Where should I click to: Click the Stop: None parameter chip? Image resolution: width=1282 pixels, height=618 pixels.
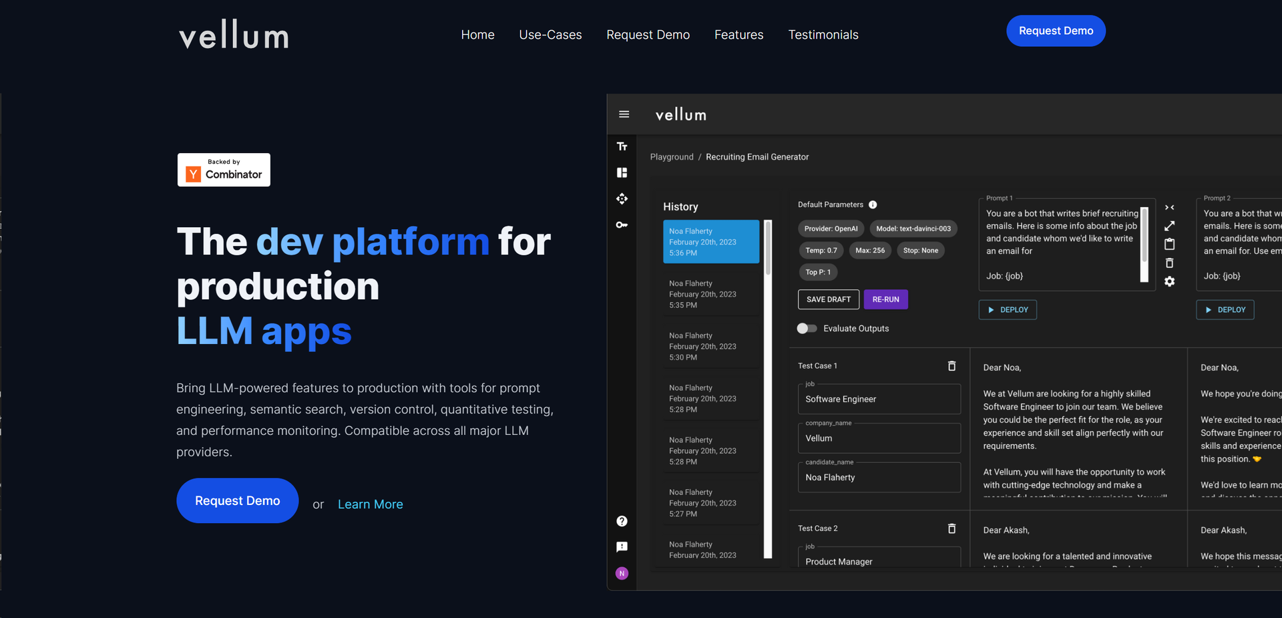[x=920, y=251]
